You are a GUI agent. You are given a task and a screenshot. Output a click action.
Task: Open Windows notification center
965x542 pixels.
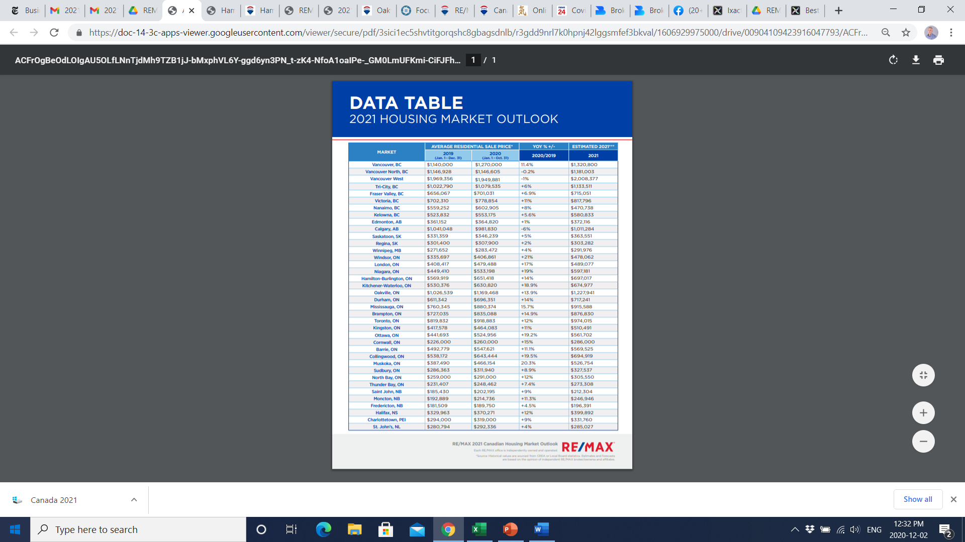945,529
